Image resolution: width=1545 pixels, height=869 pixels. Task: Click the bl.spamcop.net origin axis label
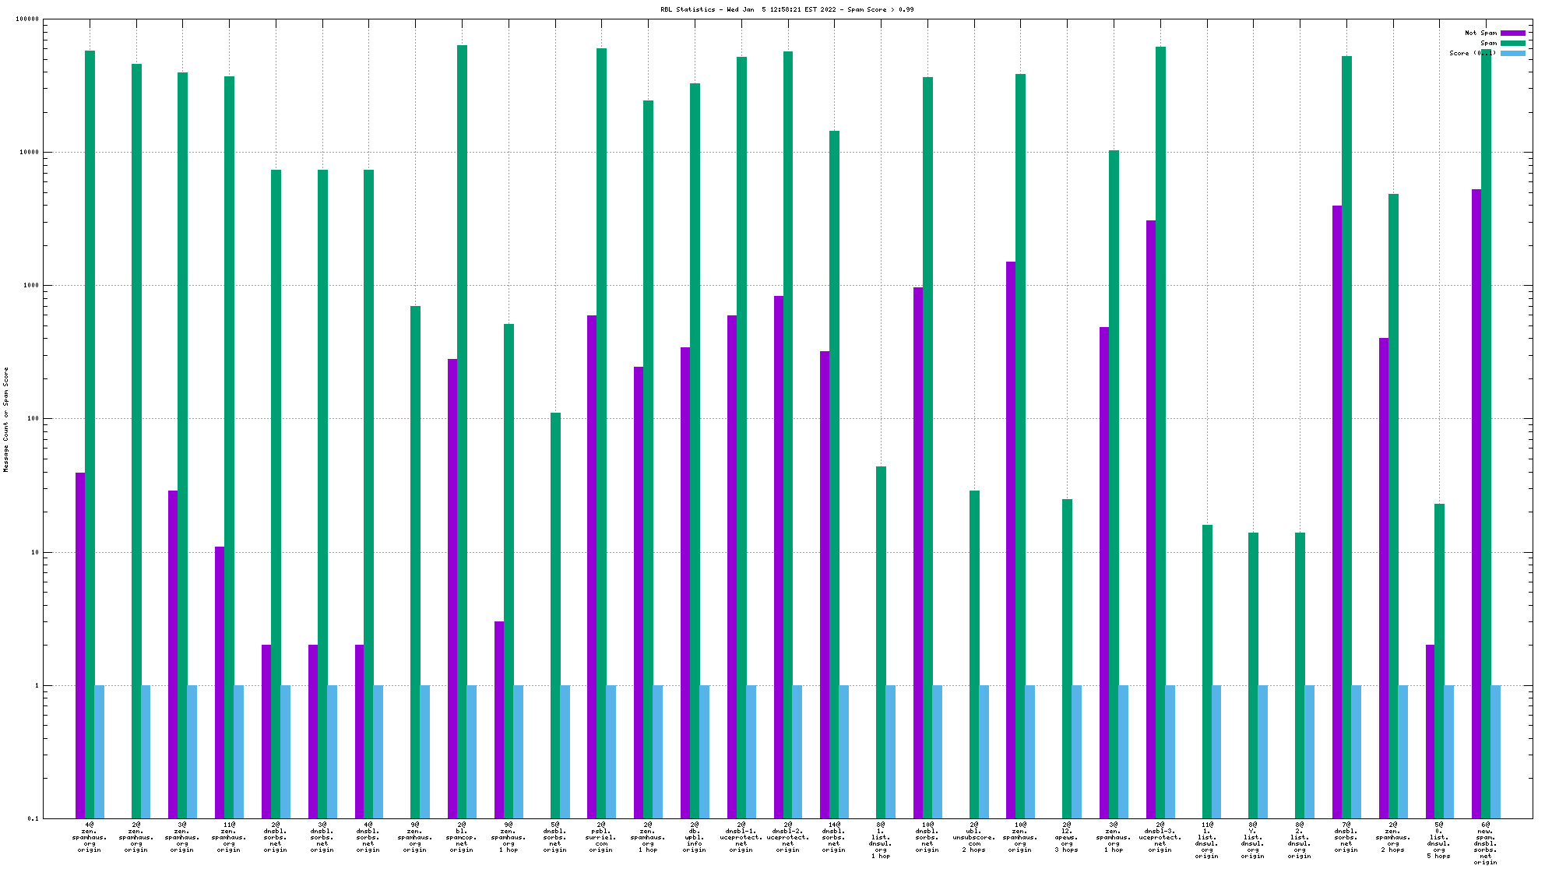[462, 837]
